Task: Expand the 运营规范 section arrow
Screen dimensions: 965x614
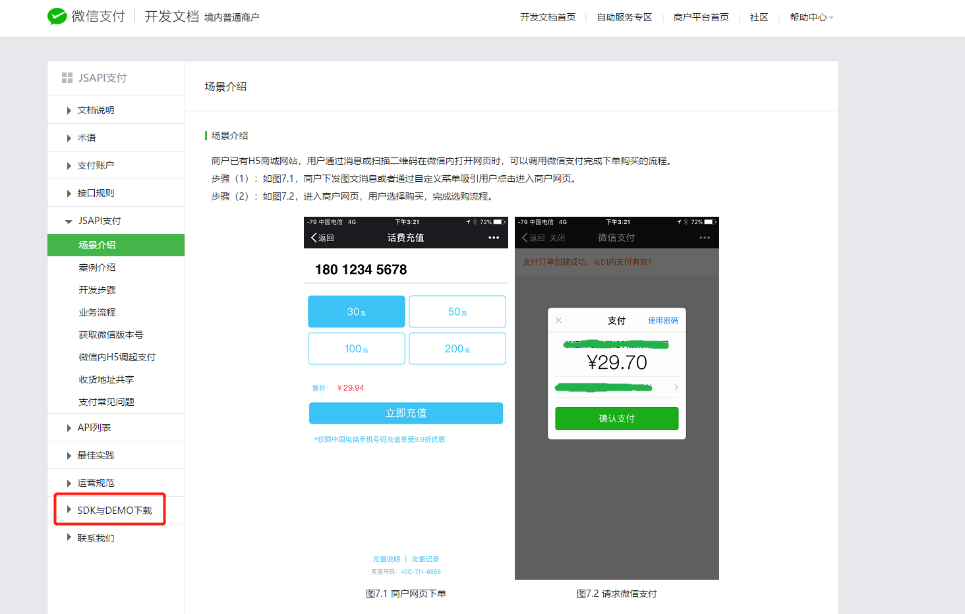Action: pyautogui.click(x=69, y=484)
